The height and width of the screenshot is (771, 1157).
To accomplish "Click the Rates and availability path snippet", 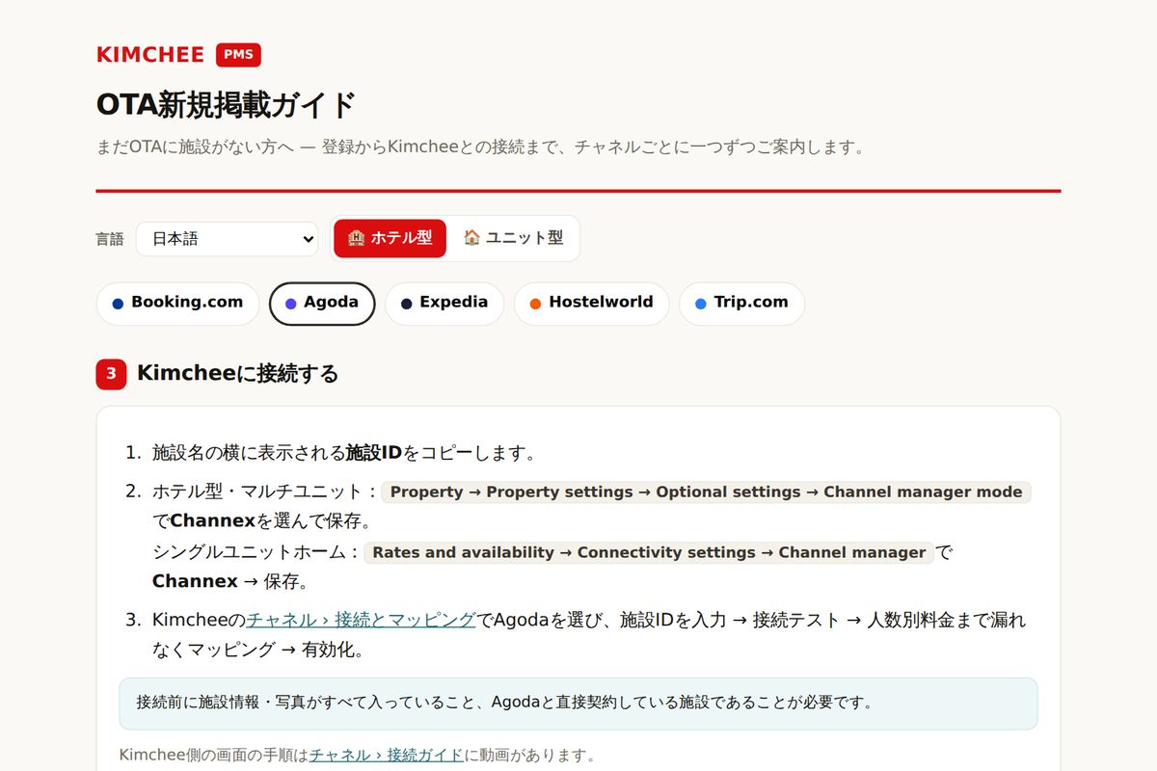I will (x=649, y=553).
